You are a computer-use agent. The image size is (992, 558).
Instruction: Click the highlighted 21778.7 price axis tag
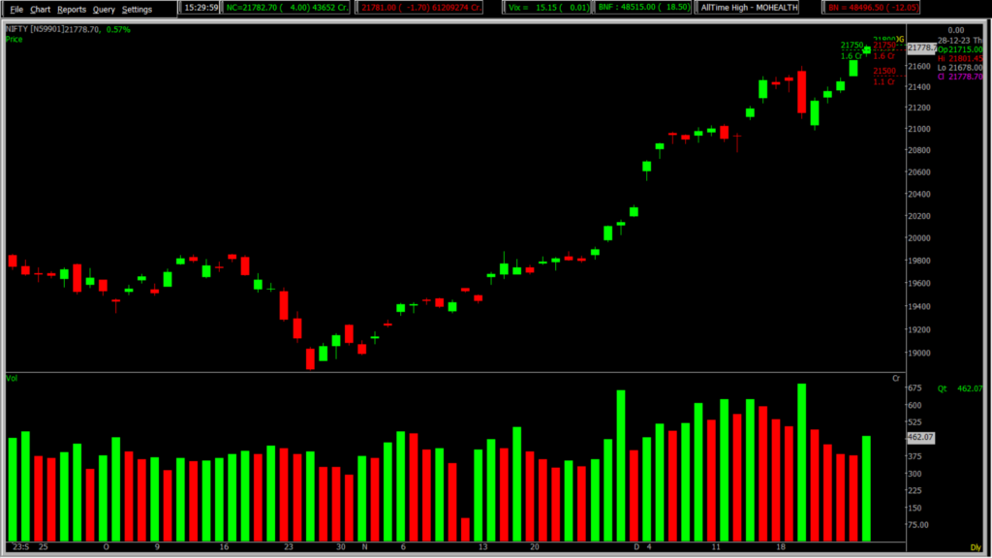[x=921, y=47]
